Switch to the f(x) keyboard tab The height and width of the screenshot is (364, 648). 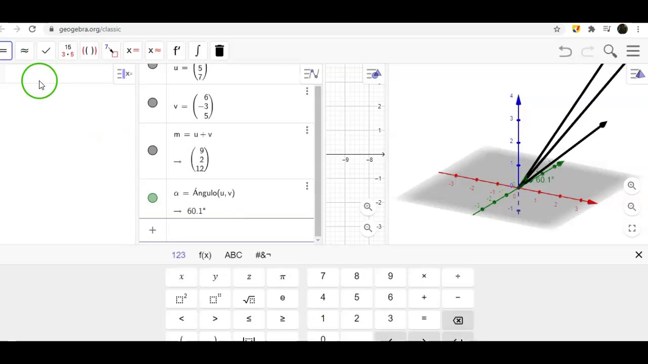pos(205,255)
